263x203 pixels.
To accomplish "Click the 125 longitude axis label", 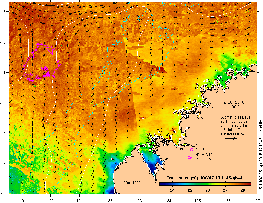I will click(x=198, y=201).
